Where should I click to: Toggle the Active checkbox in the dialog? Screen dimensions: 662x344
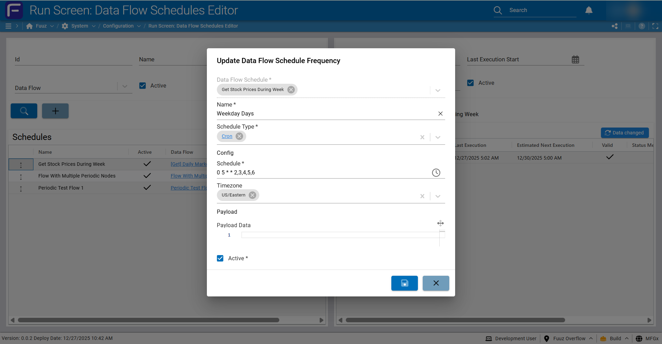click(220, 258)
